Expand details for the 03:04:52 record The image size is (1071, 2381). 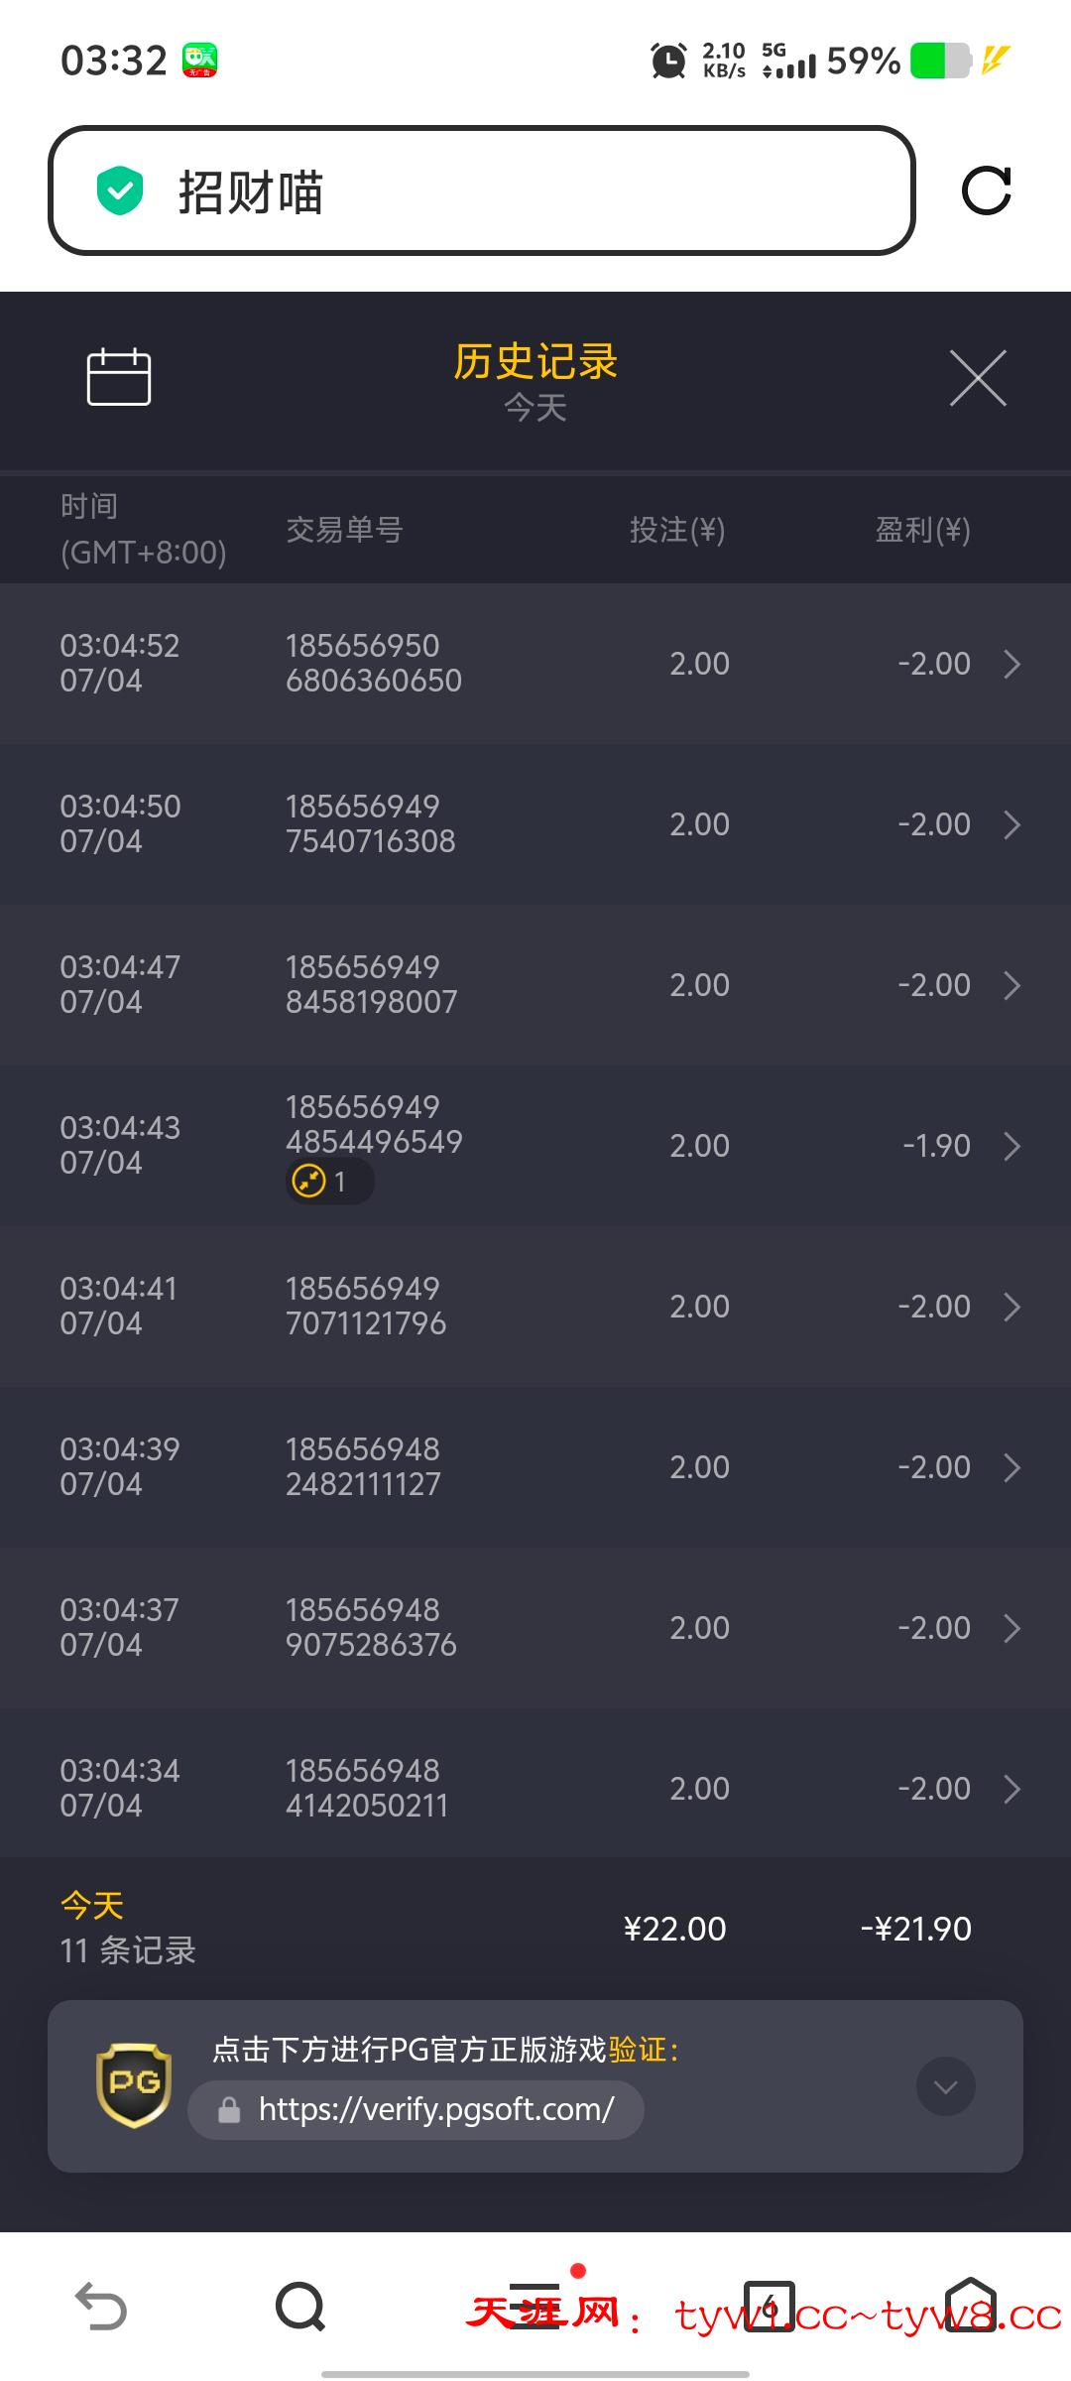1011,664
